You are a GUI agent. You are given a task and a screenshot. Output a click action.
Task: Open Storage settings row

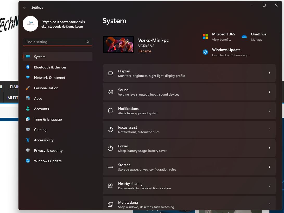click(189, 167)
